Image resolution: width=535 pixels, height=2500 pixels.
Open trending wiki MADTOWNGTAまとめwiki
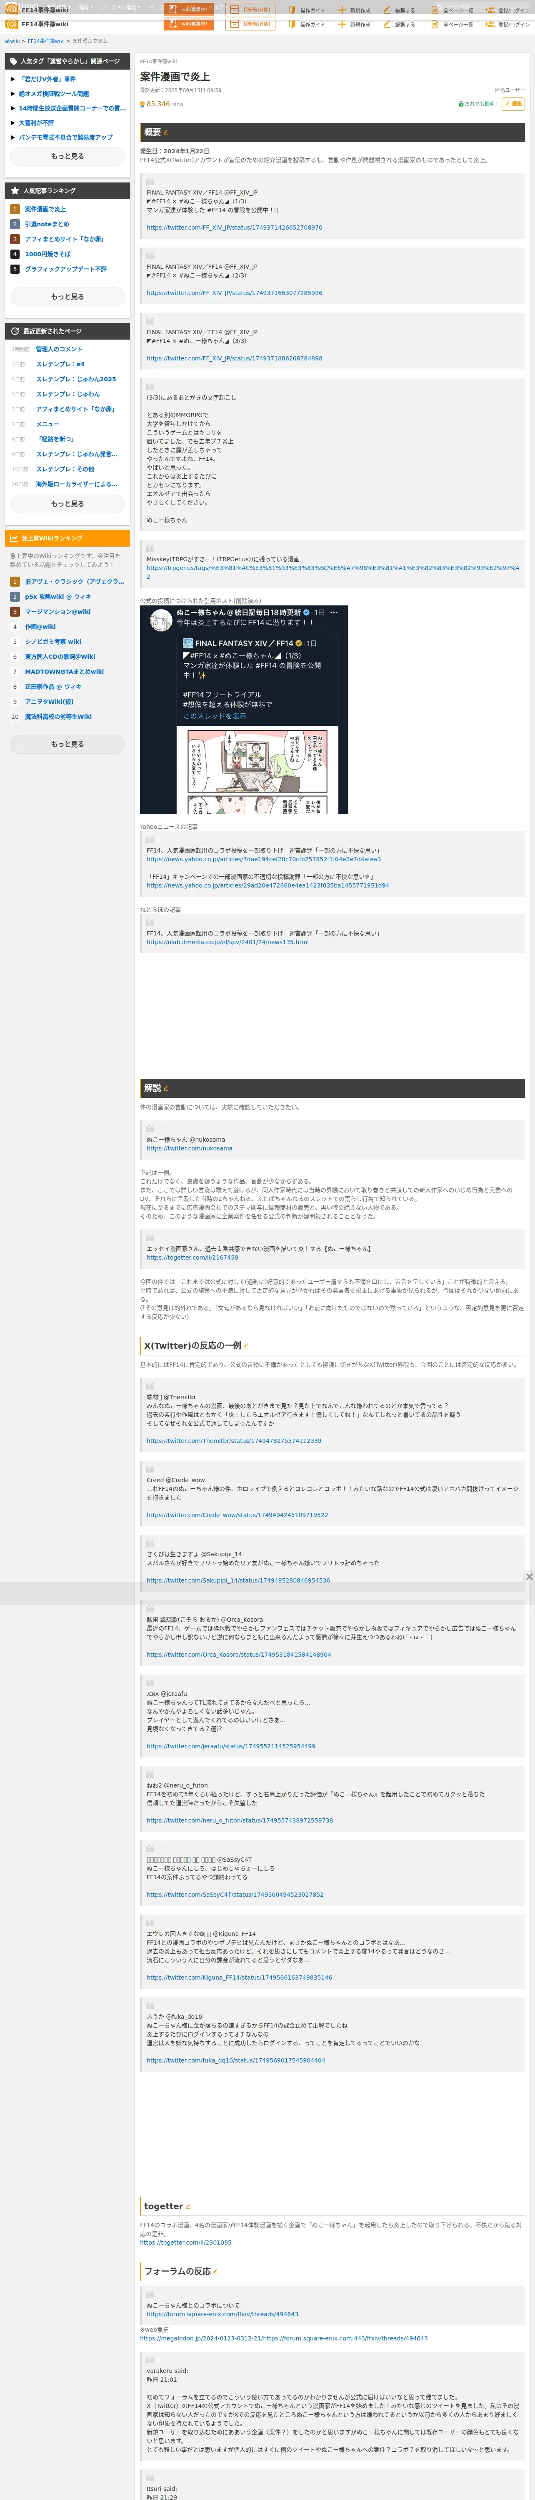point(64,672)
